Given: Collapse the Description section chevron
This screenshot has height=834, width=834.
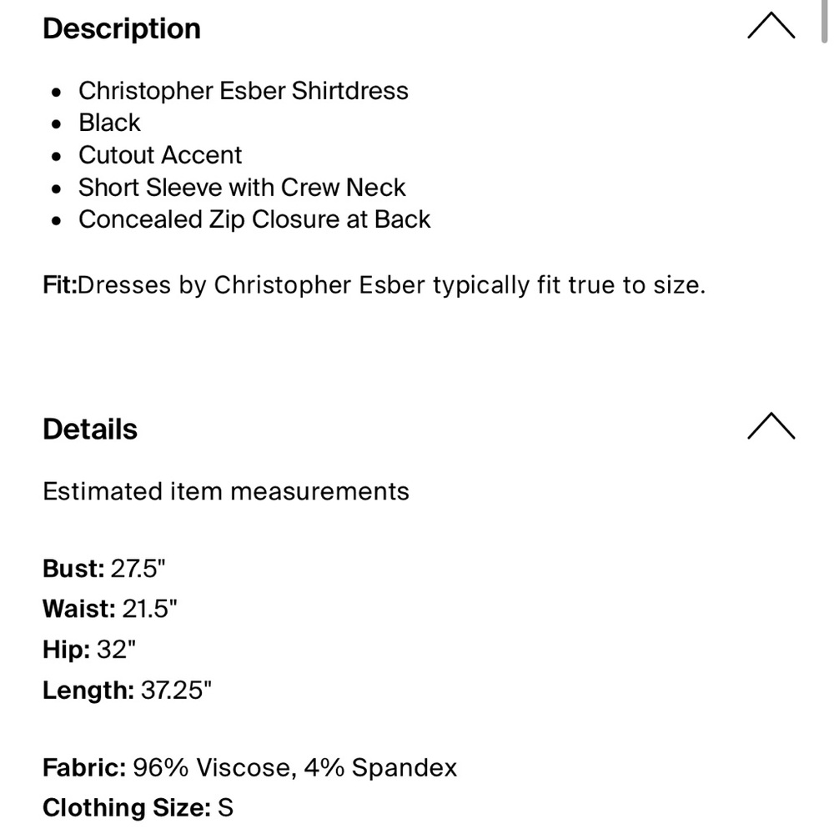Looking at the screenshot, I should tap(771, 26).
